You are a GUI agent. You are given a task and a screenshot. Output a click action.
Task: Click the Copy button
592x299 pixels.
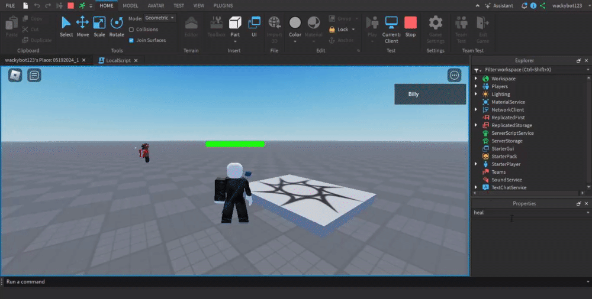point(33,18)
